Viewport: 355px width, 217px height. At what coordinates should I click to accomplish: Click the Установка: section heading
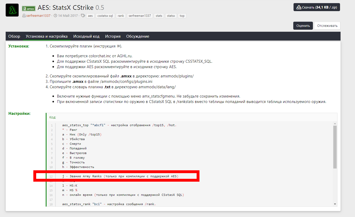tap(19, 46)
